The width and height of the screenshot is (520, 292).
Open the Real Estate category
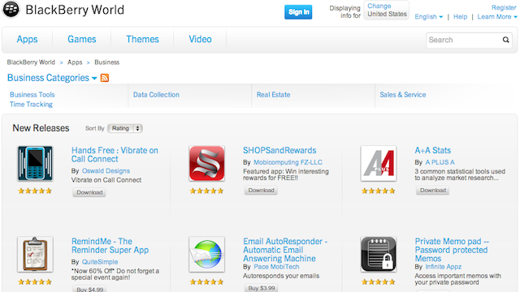[273, 95]
